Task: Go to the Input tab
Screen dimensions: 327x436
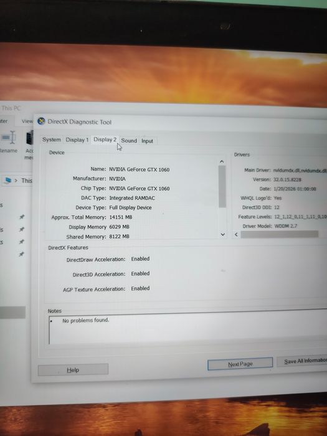Action: [148, 141]
